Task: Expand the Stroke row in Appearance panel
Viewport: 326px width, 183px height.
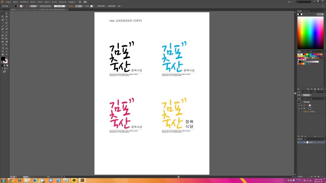Action: pos(301,105)
